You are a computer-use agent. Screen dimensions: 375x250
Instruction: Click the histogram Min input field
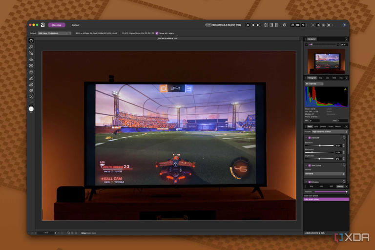(314, 121)
